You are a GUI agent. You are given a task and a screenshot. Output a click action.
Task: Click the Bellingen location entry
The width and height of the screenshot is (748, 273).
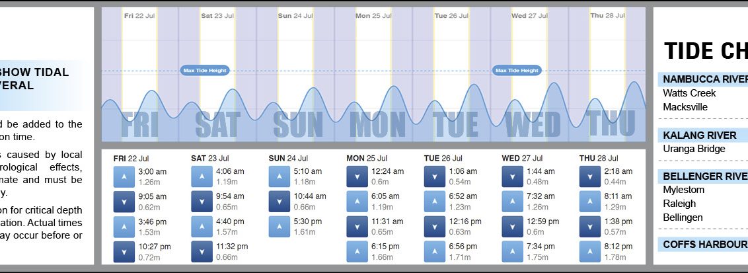point(683,217)
